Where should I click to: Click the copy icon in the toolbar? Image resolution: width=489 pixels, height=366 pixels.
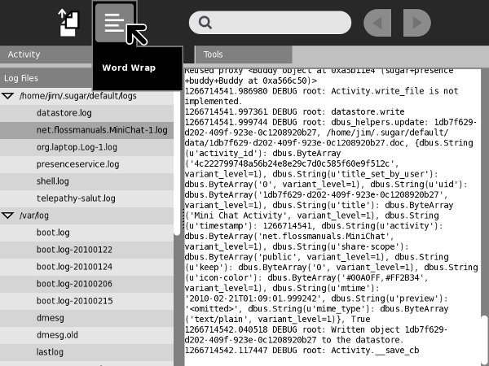pyautogui.click(x=68, y=22)
